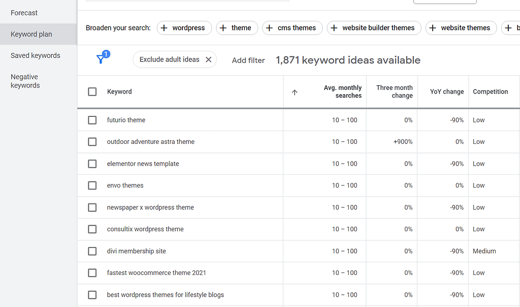
Task: Check 'fastest woocommerce theme 2021' row
Action: 92,273
